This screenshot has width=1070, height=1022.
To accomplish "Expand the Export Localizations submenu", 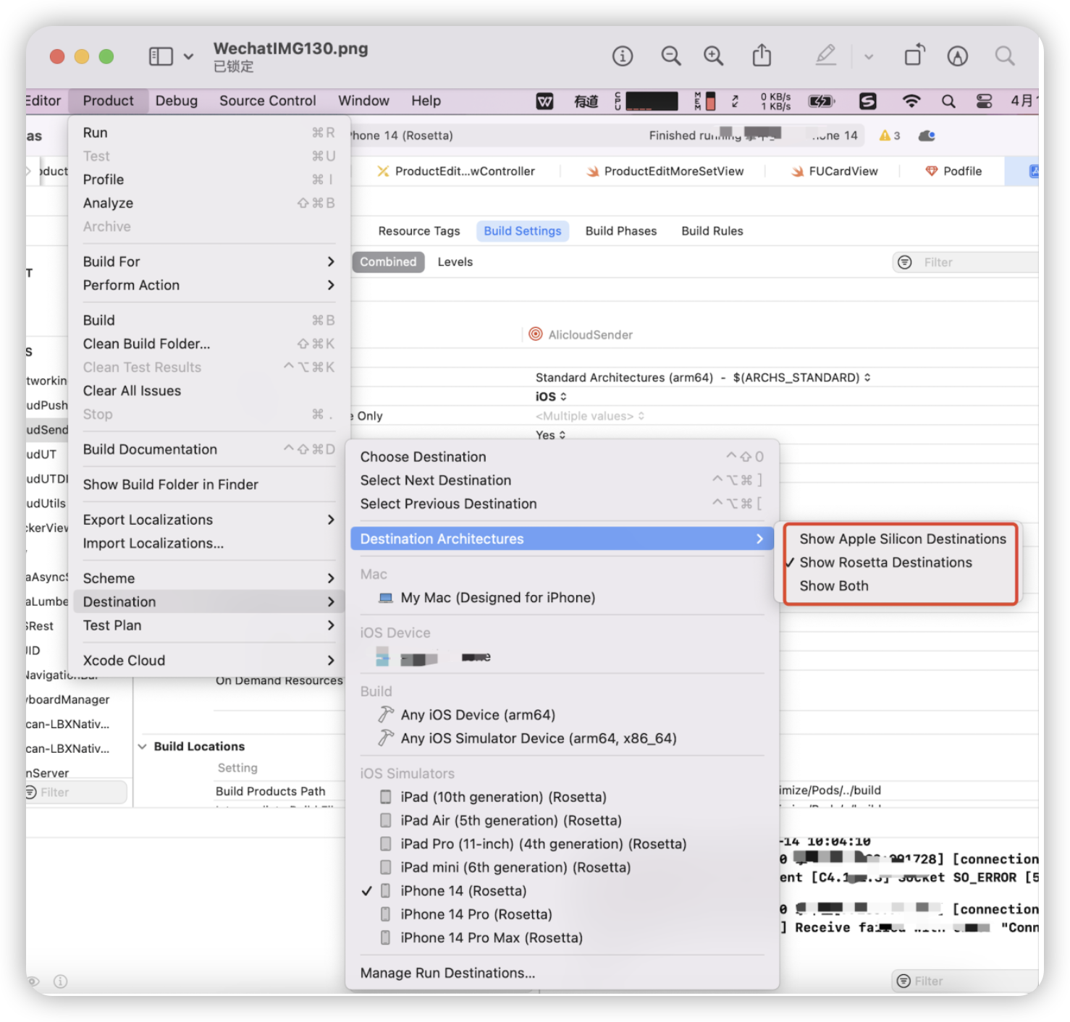I will click(x=209, y=520).
